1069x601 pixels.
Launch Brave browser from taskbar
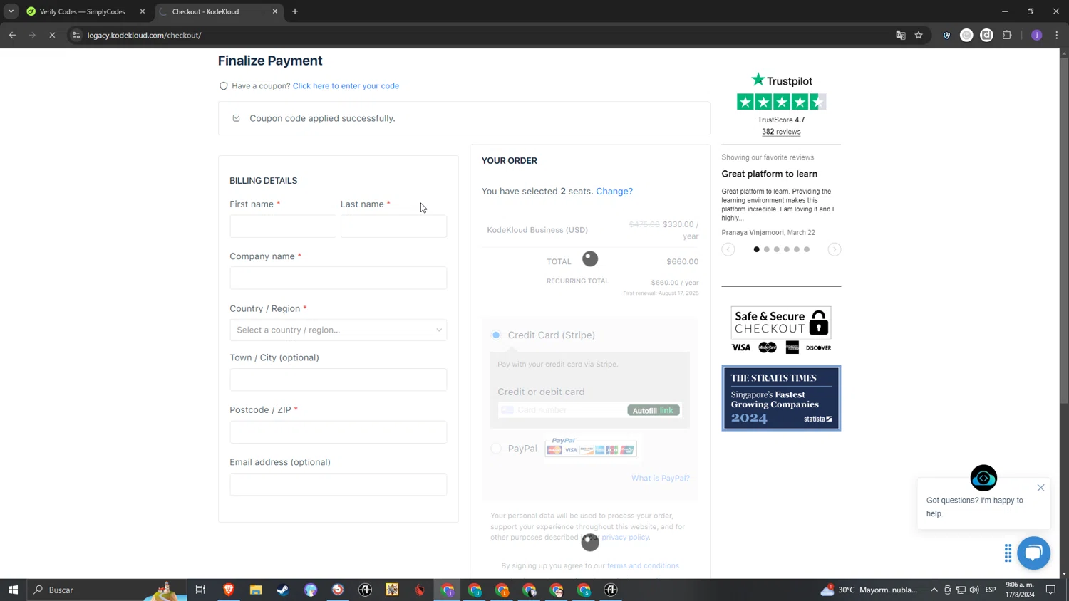[x=229, y=590]
